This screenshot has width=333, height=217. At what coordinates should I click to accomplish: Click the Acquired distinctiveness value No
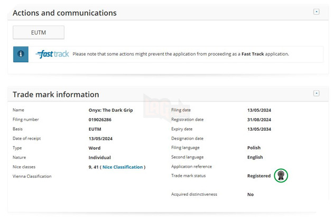pos(250,195)
